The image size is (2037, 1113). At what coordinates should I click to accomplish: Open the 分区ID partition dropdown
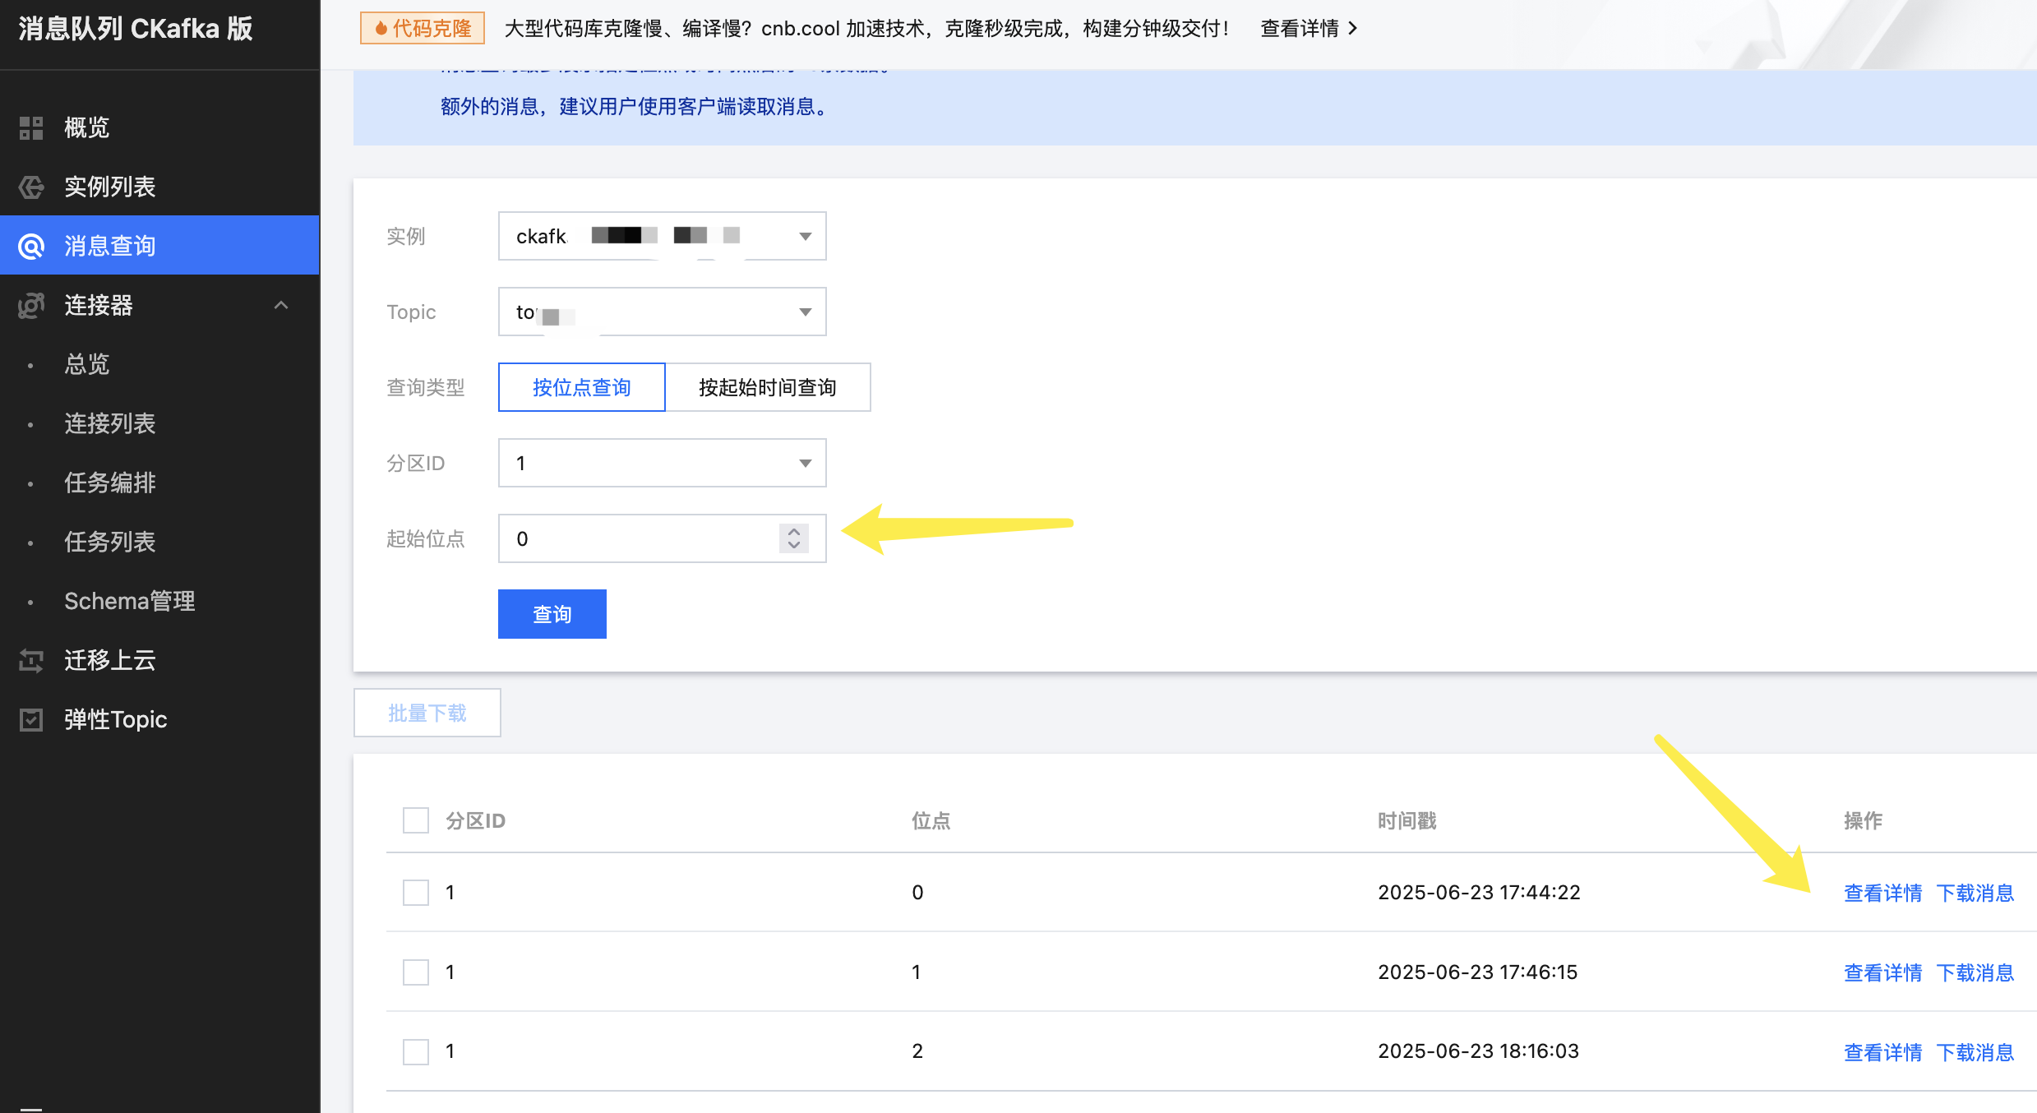tap(662, 463)
